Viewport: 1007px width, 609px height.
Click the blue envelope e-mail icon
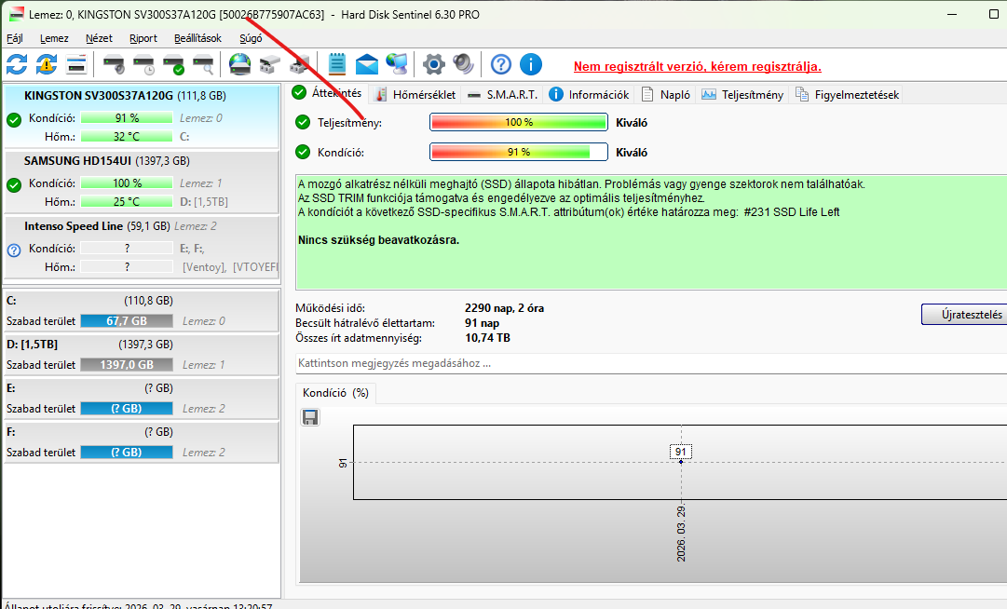point(367,64)
